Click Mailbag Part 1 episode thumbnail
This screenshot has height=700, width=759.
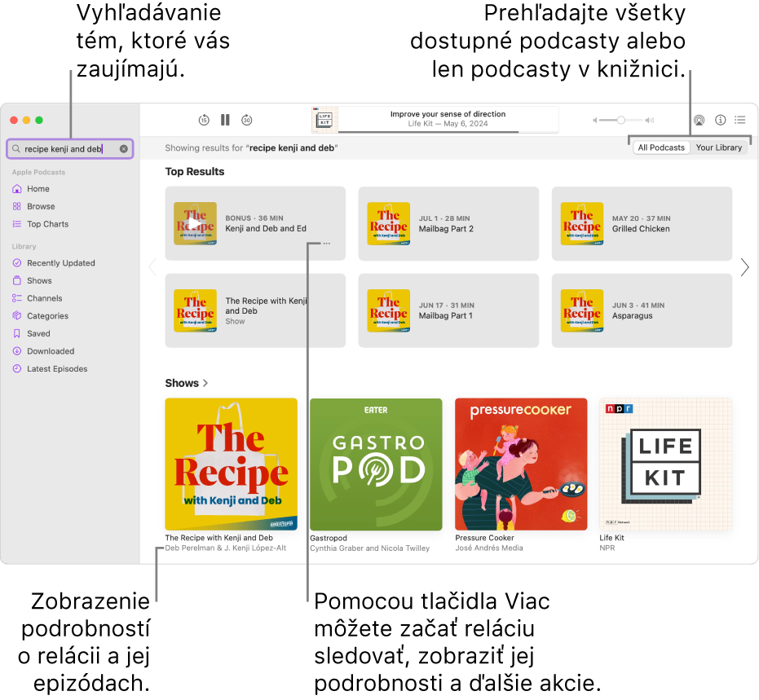tap(389, 310)
